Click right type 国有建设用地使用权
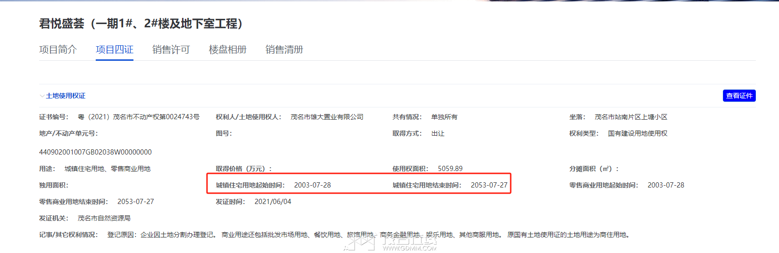Screen dimensions: 779x253 click(x=638, y=133)
